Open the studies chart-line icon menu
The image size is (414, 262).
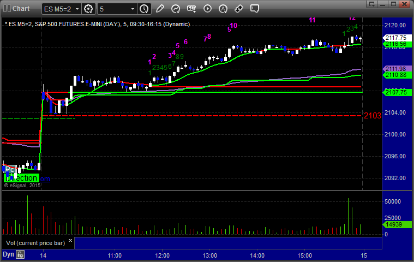[x=176, y=9]
